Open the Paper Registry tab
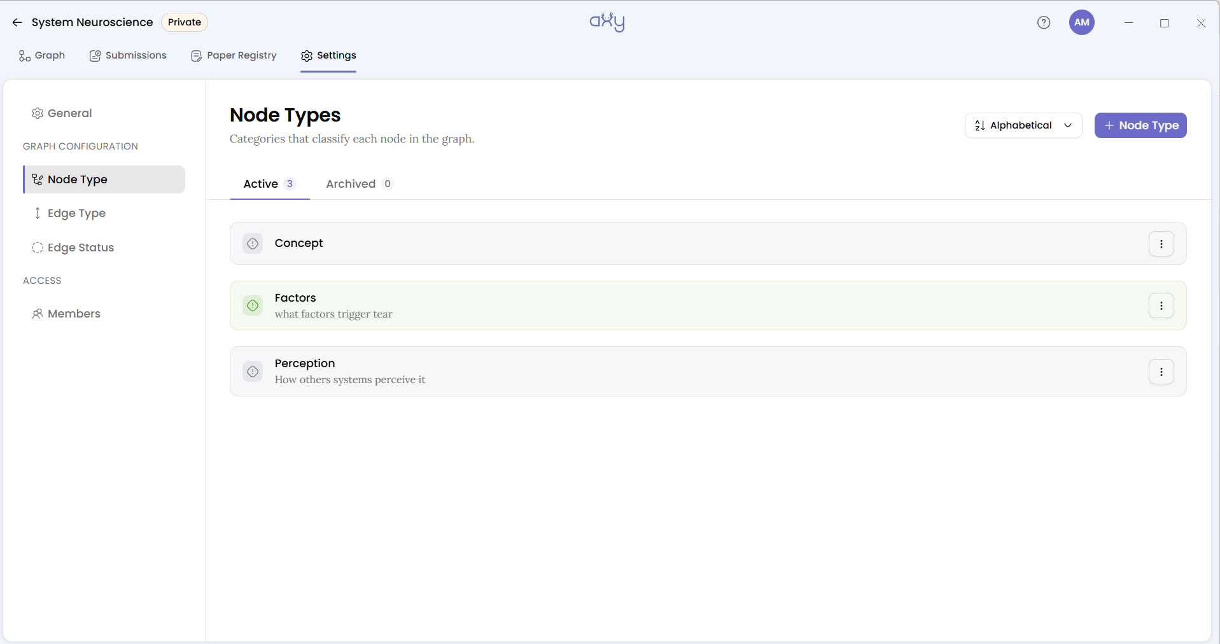This screenshot has width=1220, height=644. [x=234, y=55]
